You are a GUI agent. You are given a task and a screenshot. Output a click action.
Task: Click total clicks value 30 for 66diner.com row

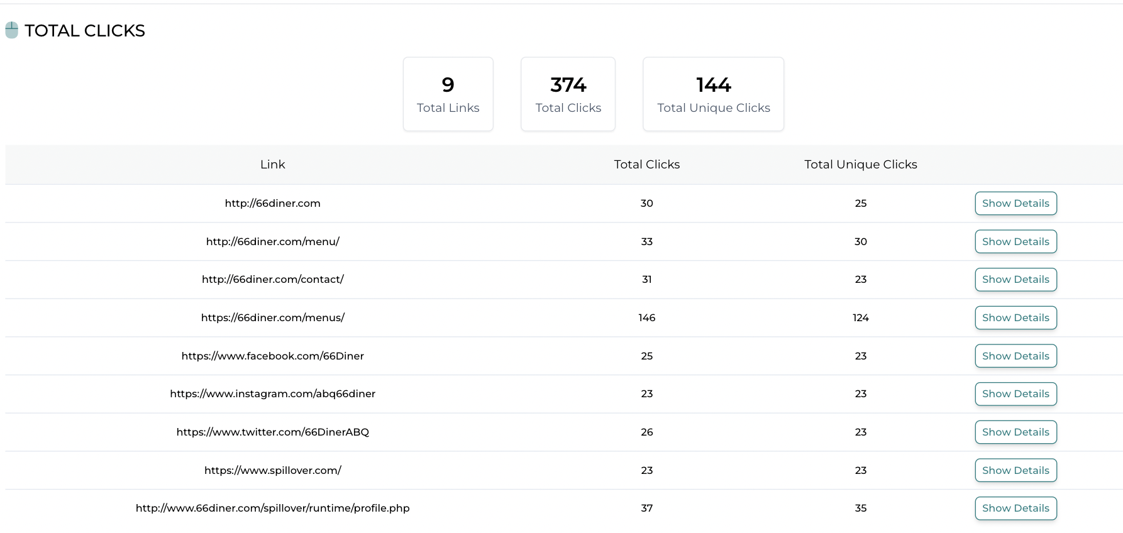pos(647,203)
